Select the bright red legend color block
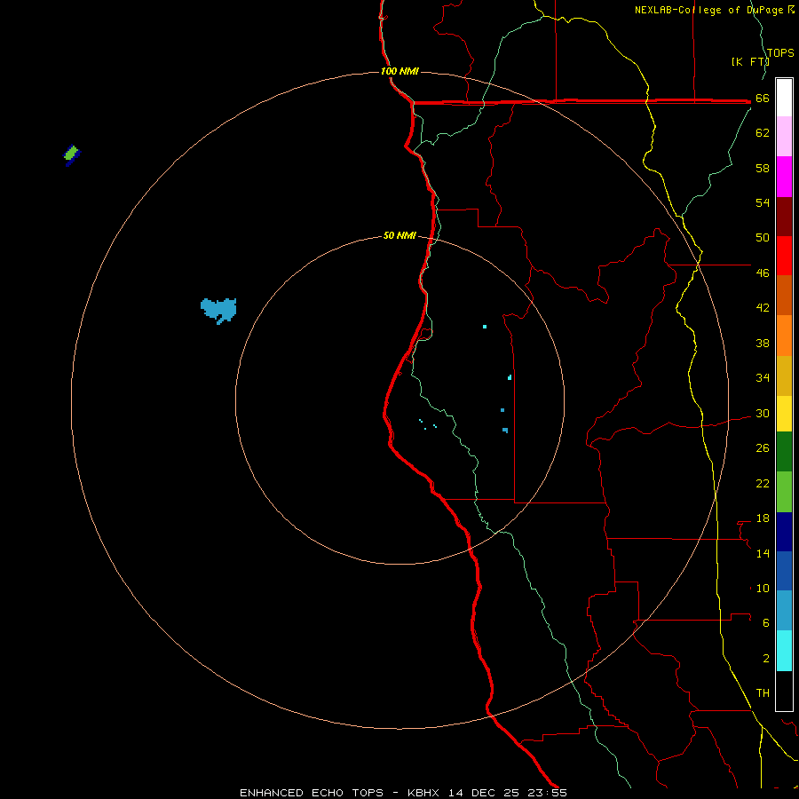Viewport: 799px width, 799px height. 784,256
